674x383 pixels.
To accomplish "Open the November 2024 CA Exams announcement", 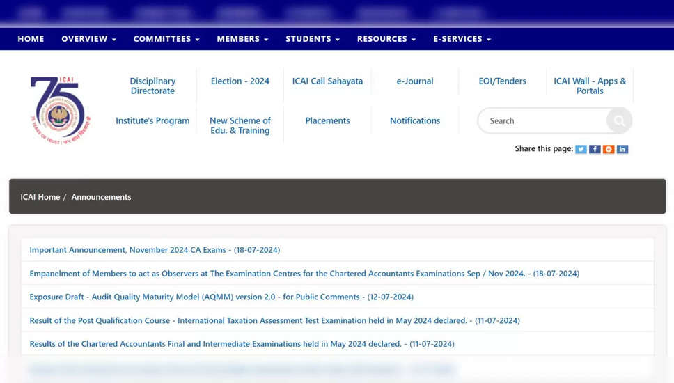I will (x=155, y=249).
